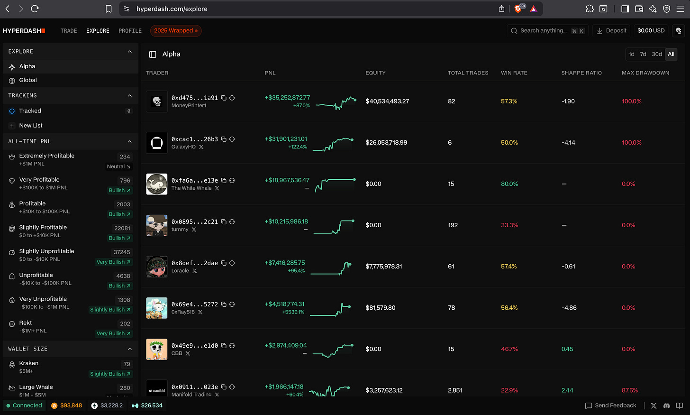Click Ethereum price $3,228.2

(x=107, y=406)
